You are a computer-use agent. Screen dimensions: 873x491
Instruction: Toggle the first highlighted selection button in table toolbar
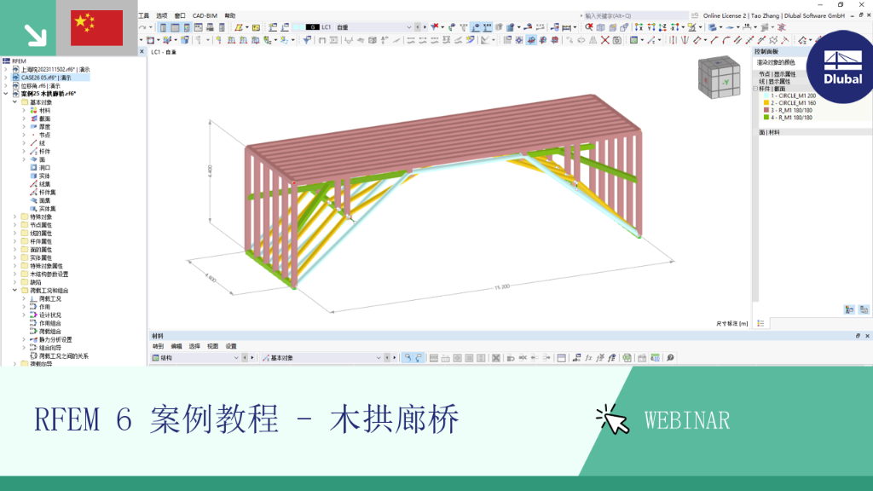point(408,358)
